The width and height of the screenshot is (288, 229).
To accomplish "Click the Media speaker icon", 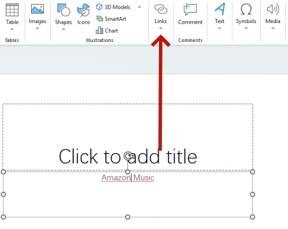I will (x=273, y=9).
